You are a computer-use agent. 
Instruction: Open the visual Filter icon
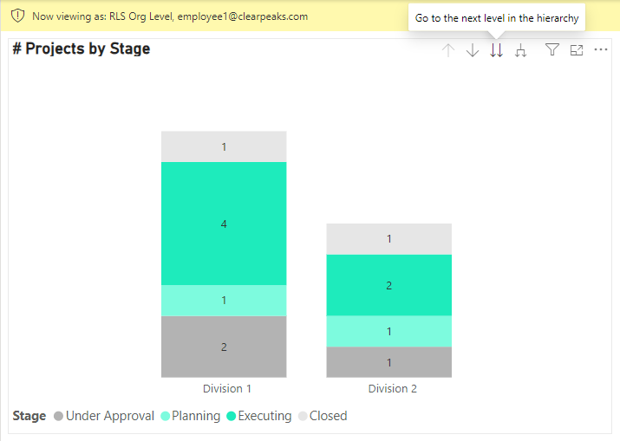click(551, 50)
